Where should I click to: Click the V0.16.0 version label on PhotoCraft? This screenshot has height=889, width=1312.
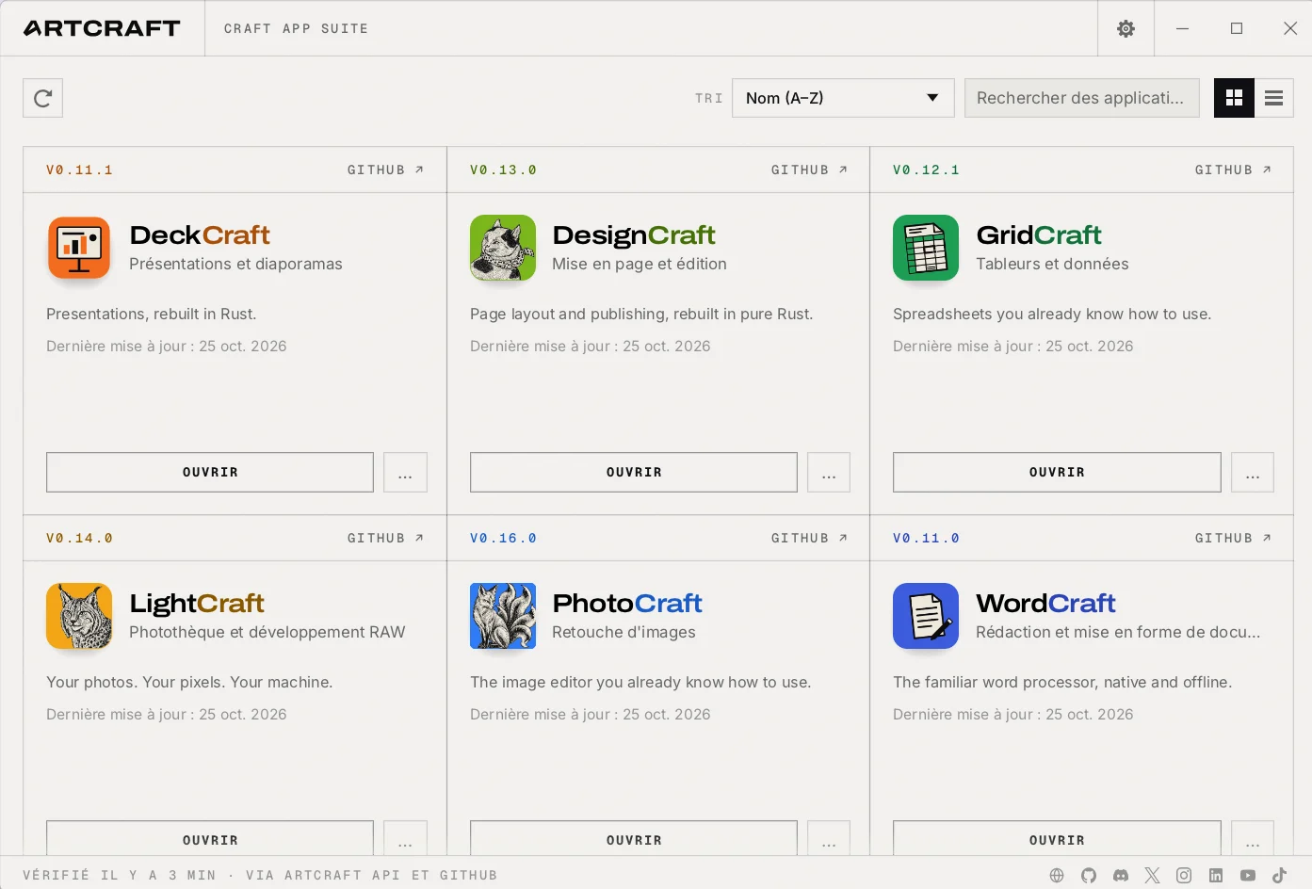click(503, 539)
